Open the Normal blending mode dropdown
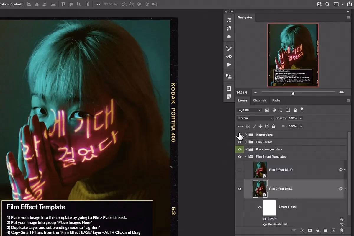The image size is (354, 236). pos(255,118)
